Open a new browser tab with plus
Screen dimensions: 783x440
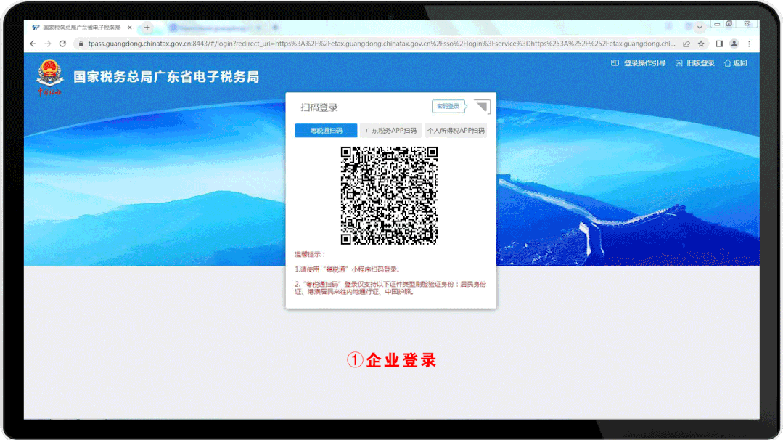tap(147, 28)
